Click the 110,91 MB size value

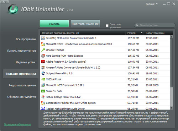click(133, 62)
